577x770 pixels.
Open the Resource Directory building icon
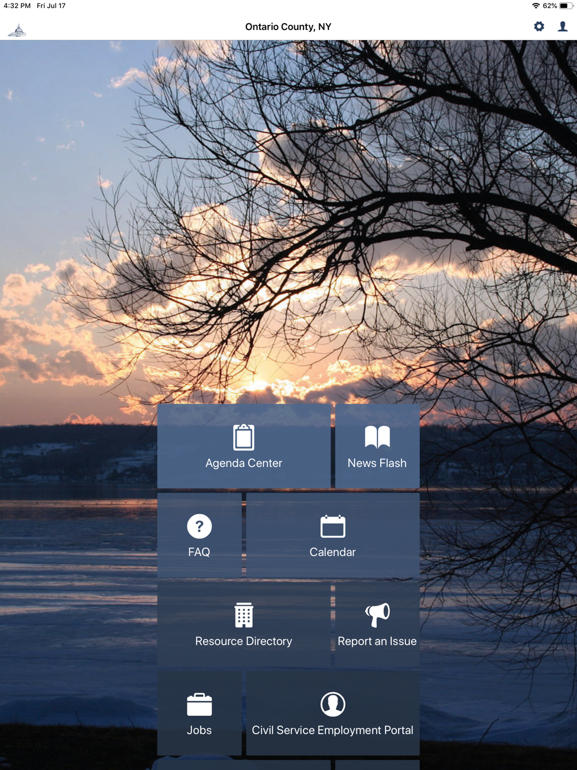tap(243, 615)
